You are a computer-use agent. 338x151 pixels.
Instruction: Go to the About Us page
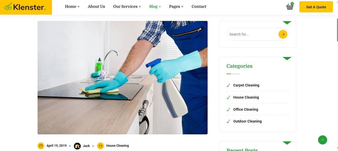pos(96,7)
